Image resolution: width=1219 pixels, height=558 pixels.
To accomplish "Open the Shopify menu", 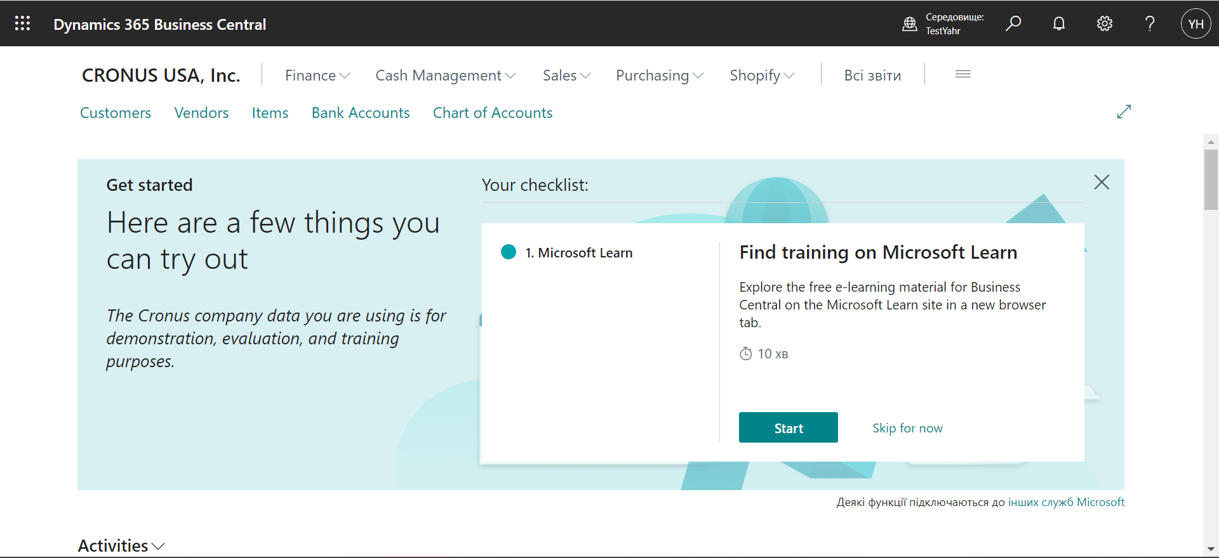I will click(761, 75).
